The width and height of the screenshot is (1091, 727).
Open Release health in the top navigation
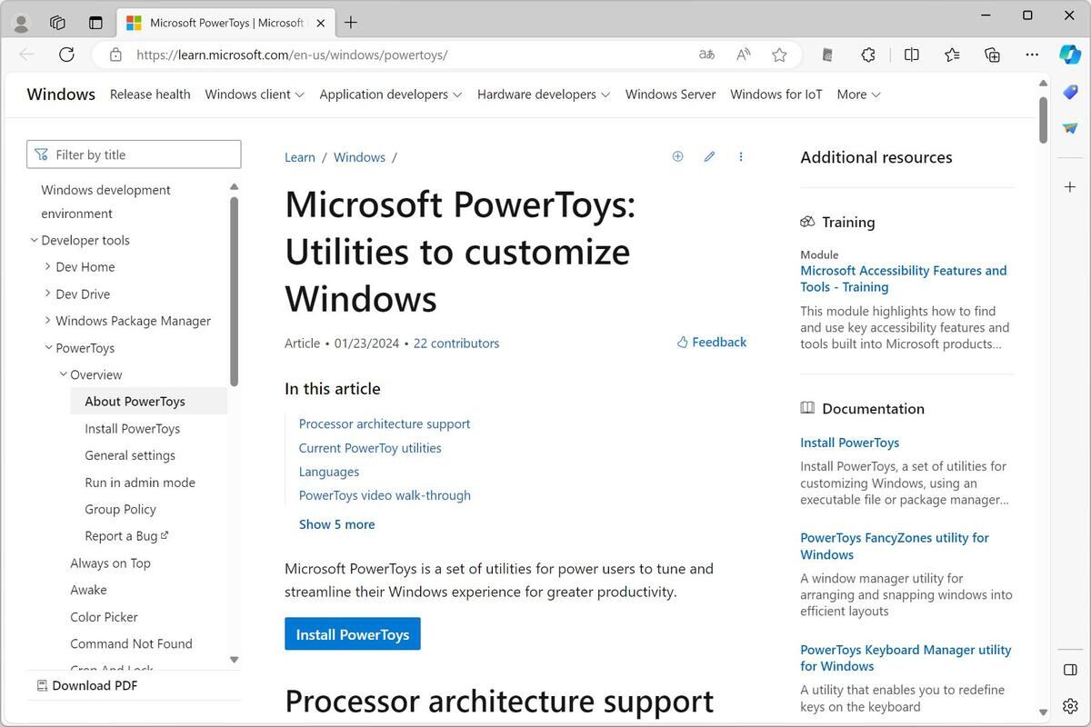pyautogui.click(x=150, y=95)
